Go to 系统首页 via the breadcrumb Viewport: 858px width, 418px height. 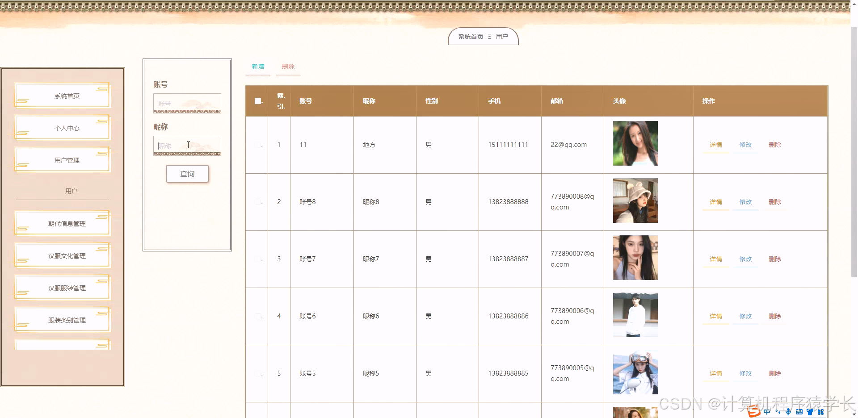click(x=471, y=37)
